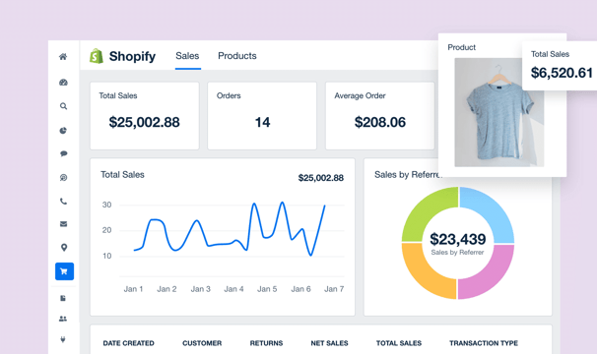Screen dimensions: 597x354
Task: Click the Jan 1 axis label
Action: click(133, 289)
